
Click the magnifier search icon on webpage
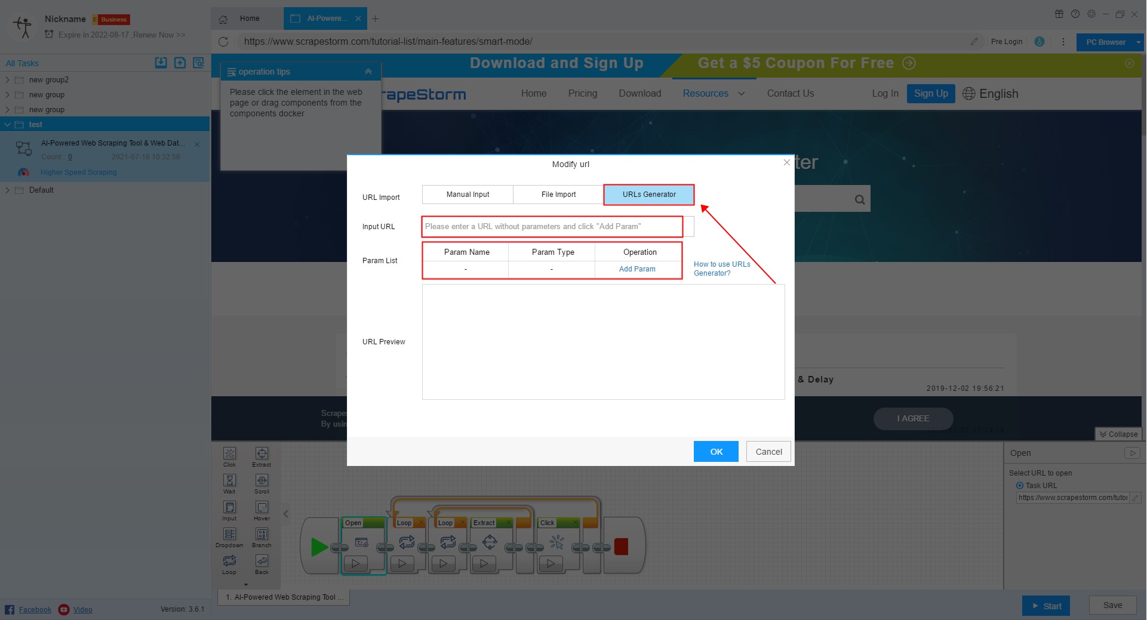point(859,200)
